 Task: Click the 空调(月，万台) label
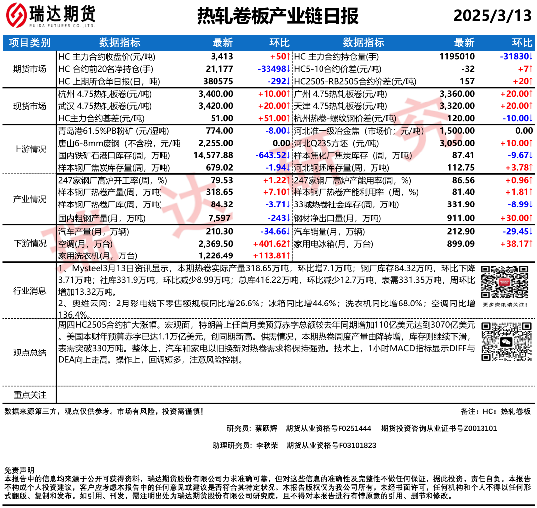(85, 244)
